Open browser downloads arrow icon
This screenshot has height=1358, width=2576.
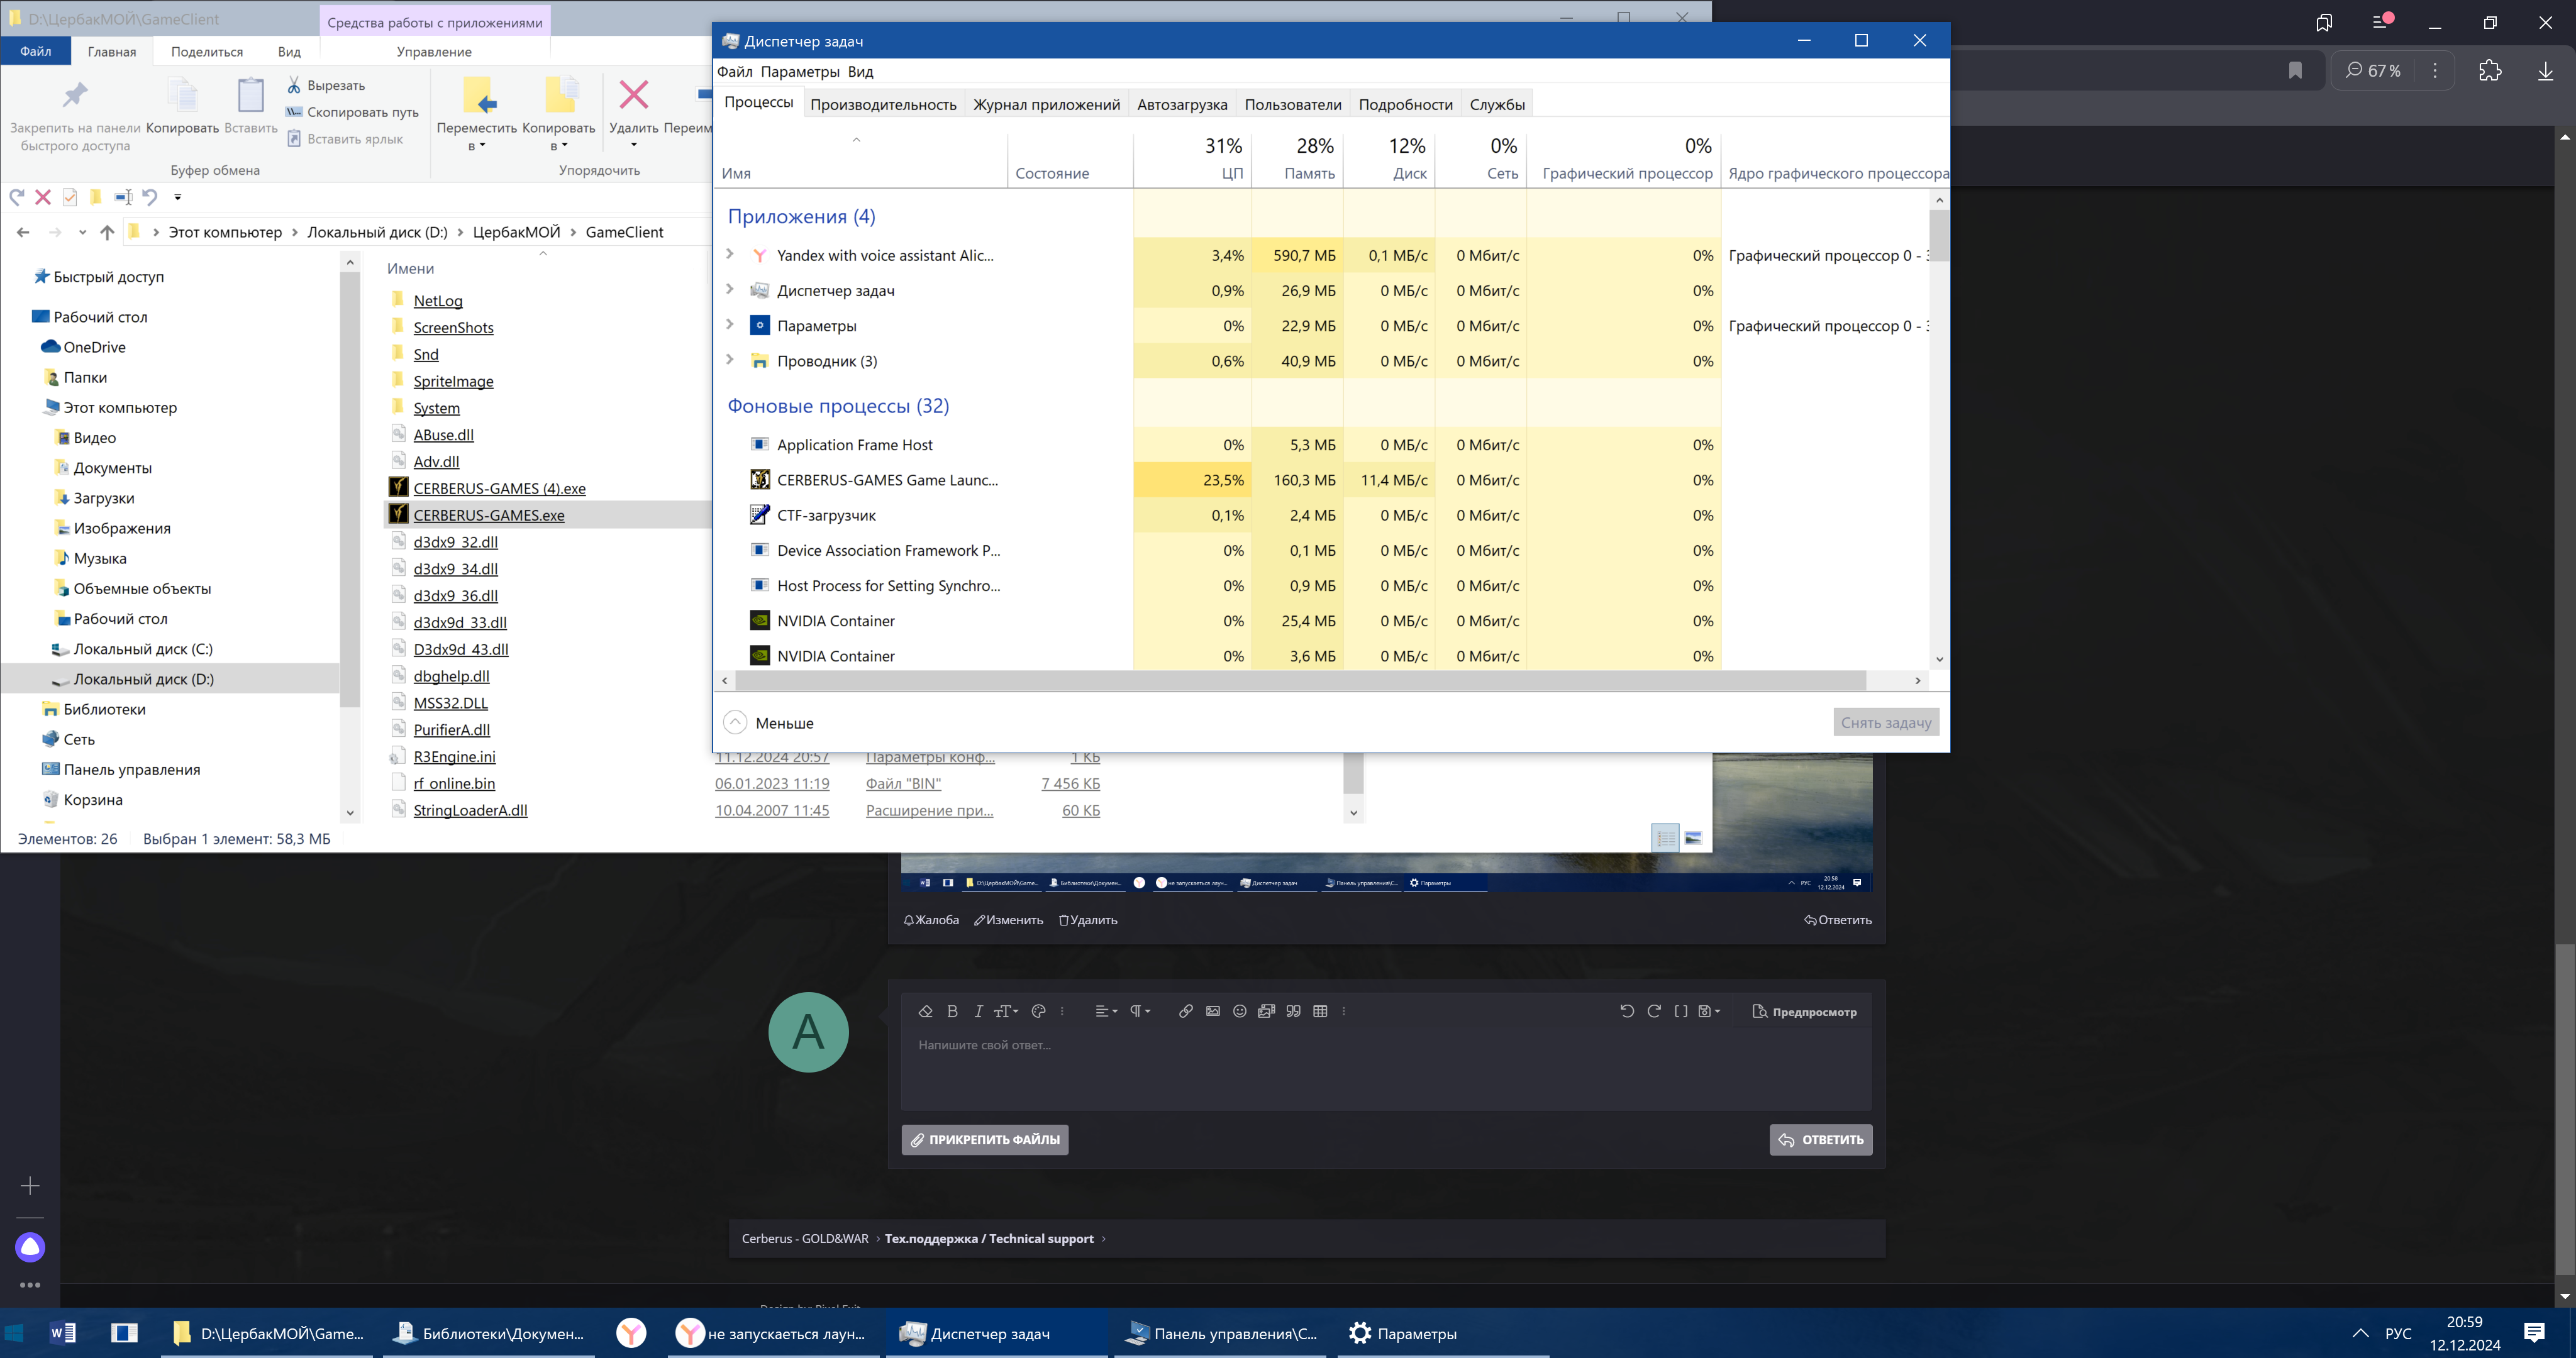(x=2545, y=70)
